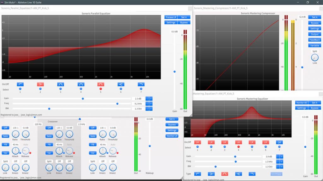
Task: Increase Gain with plus in Parallel Equalizer
Action: (151, 99)
